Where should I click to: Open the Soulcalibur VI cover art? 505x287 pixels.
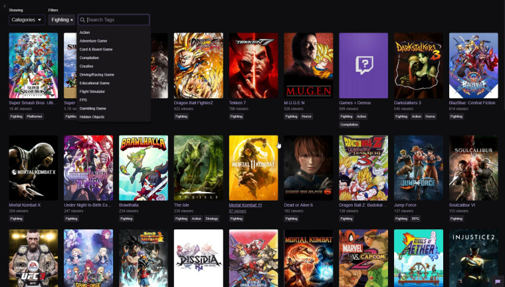(x=473, y=168)
